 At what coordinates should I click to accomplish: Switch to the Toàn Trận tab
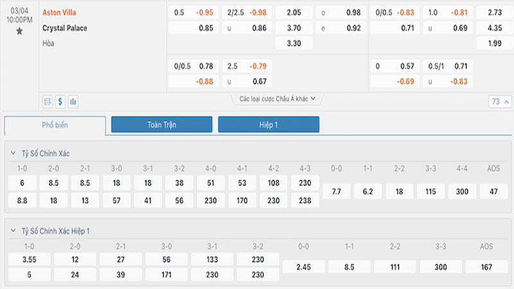click(162, 125)
